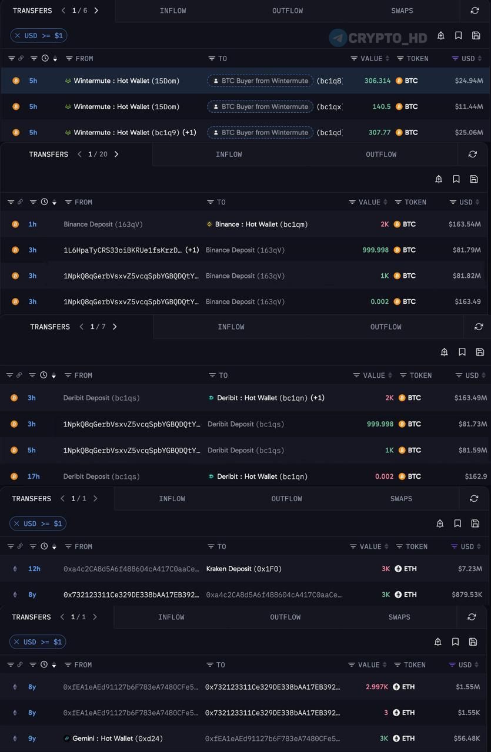Toggle VALUE sort arrows in Wintermute panel
491x752 pixels.
click(x=388, y=58)
